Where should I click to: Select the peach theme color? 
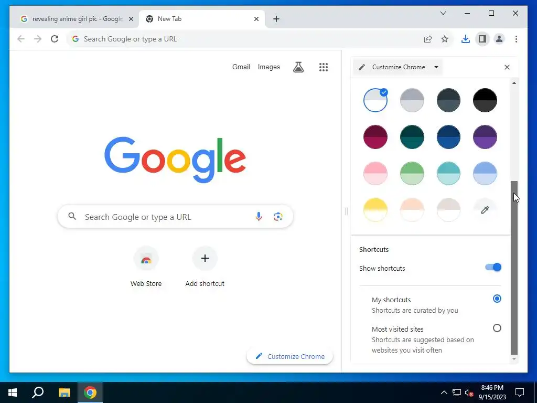click(412, 210)
